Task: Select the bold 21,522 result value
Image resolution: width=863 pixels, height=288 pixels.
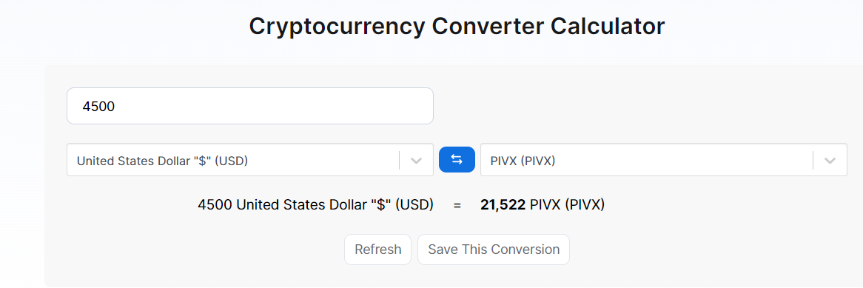Action: point(503,205)
